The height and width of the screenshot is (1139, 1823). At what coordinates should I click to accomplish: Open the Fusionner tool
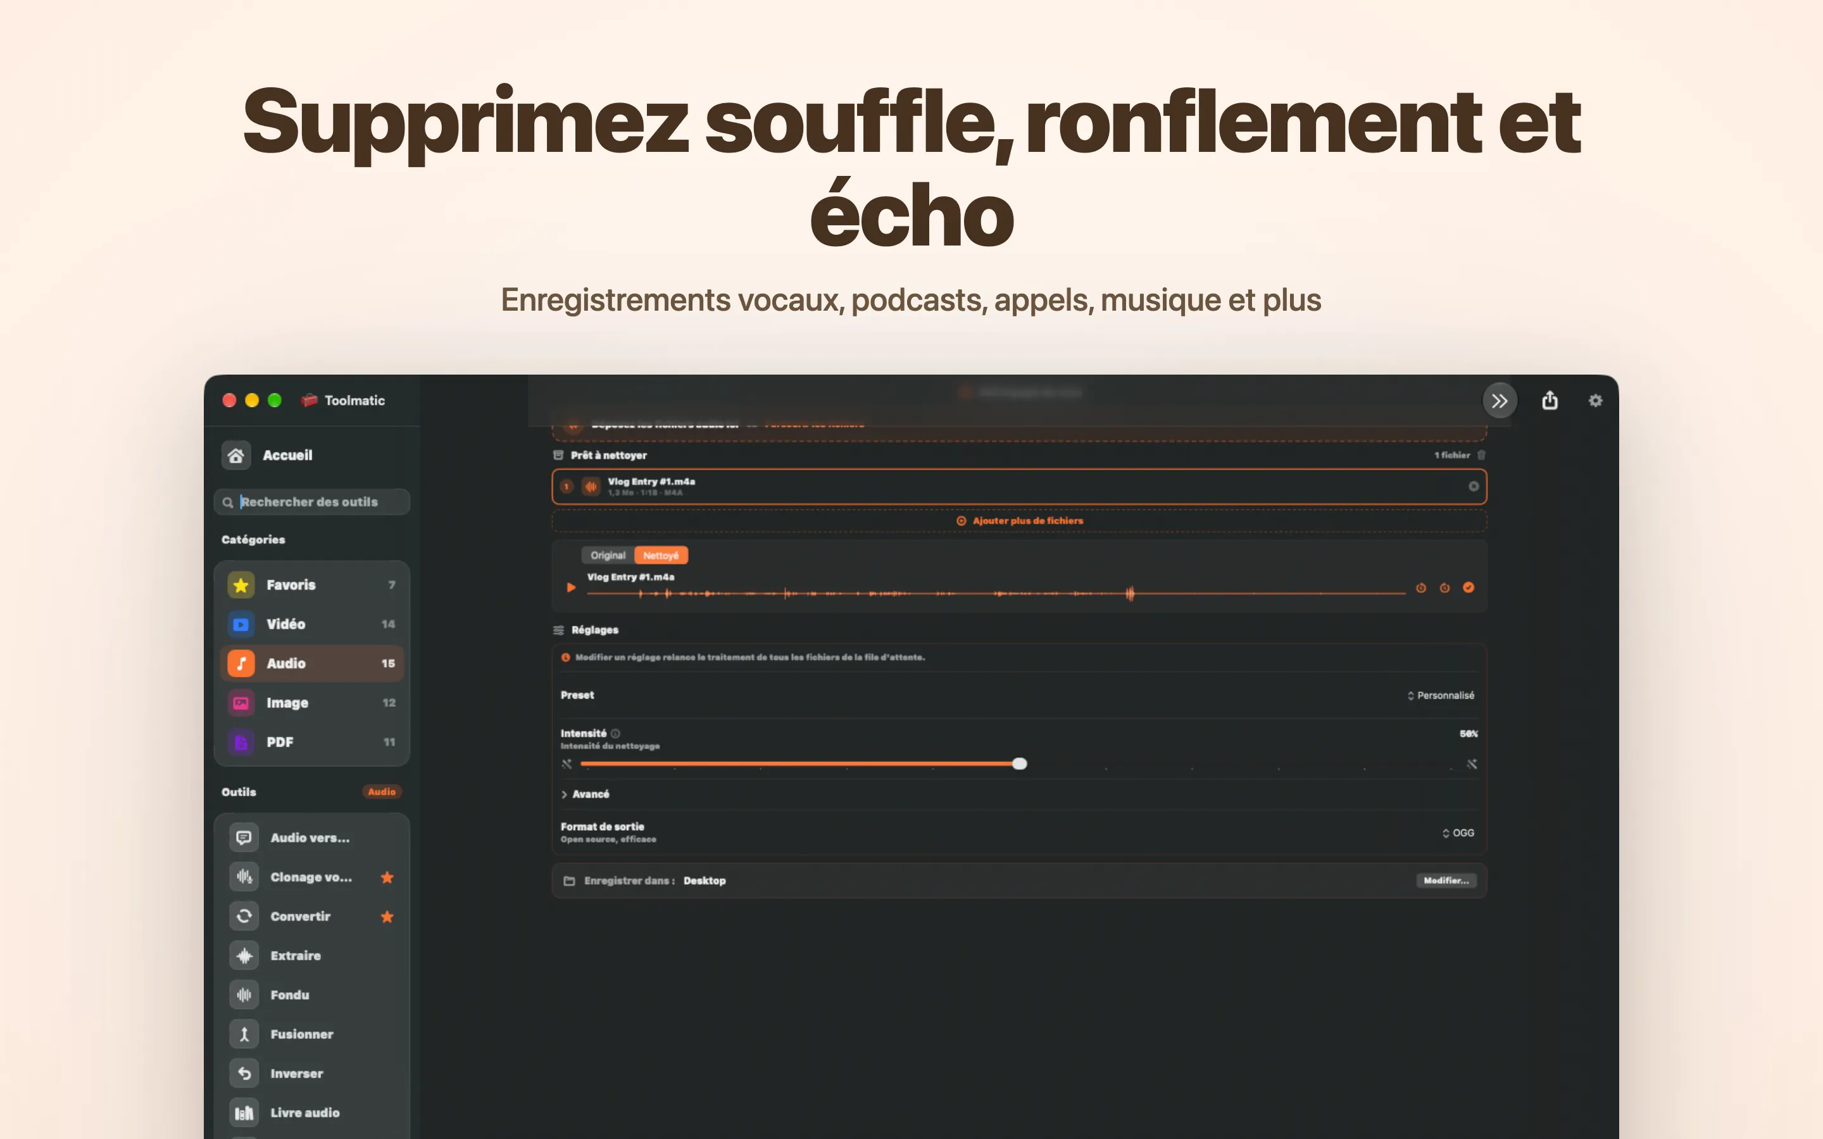[312, 1033]
